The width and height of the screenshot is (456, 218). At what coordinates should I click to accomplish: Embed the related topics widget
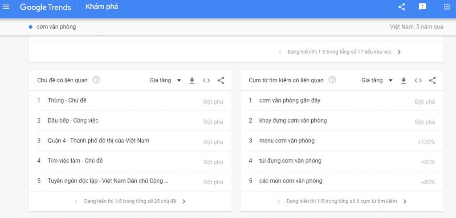(x=206, y=80)
